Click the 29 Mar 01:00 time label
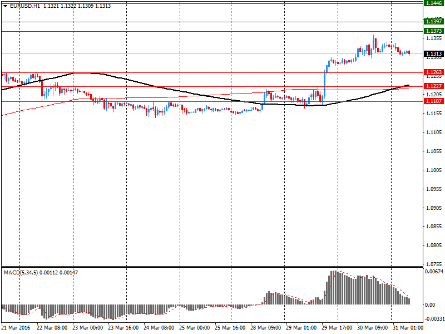Image resolution: width=445 pixels, height=334 pixels. click(x=301, y=327)
